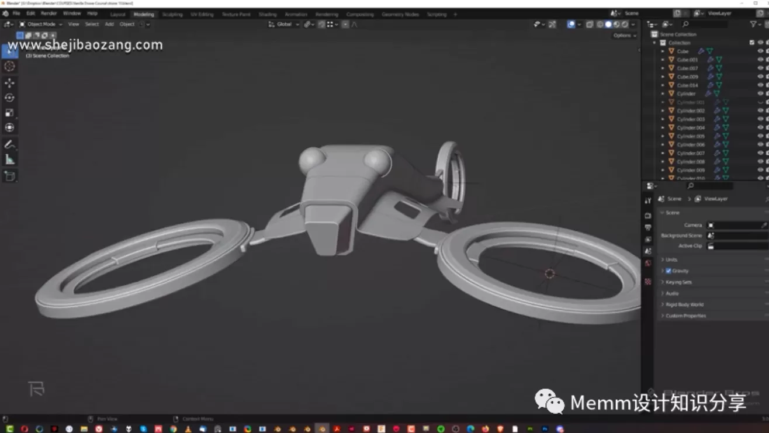The height and width of the screenshot is (433, 769).
Task: Switch viewport to solid shading mode
Action: pos(608,25)
